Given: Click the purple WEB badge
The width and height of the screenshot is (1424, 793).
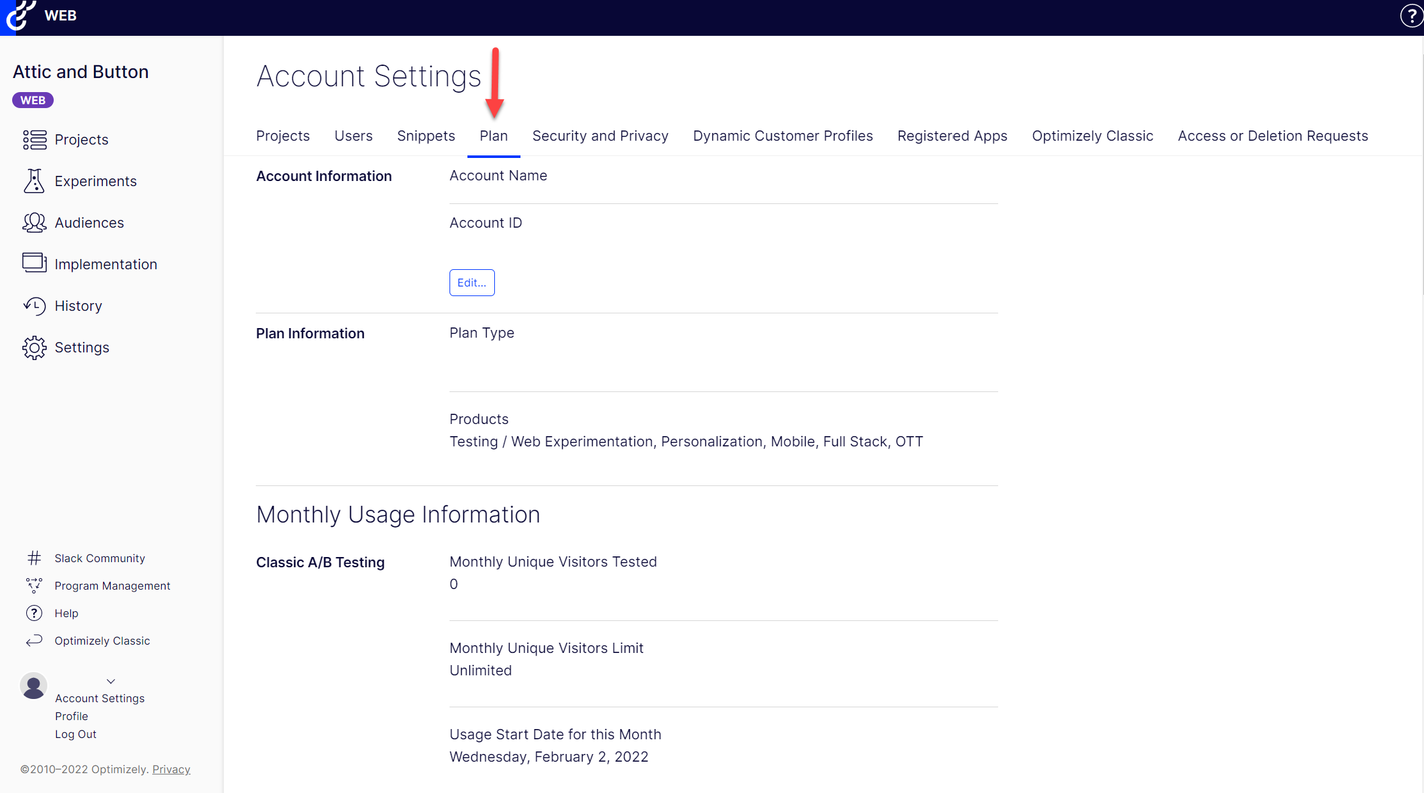Looking at the screenshot, I should point(33,100).
